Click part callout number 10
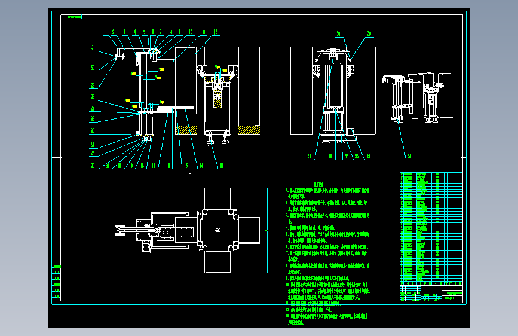The height and width of the screenshot is (336, 518). coord(191,32)
